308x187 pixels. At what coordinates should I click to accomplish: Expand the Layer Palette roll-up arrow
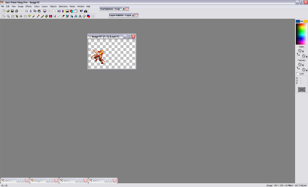tap(133, 15)
